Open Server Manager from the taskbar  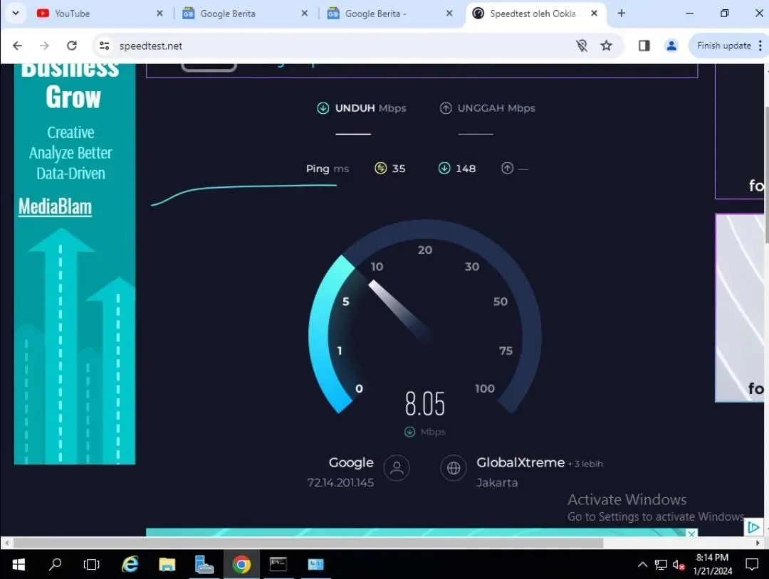coord(204,564)
